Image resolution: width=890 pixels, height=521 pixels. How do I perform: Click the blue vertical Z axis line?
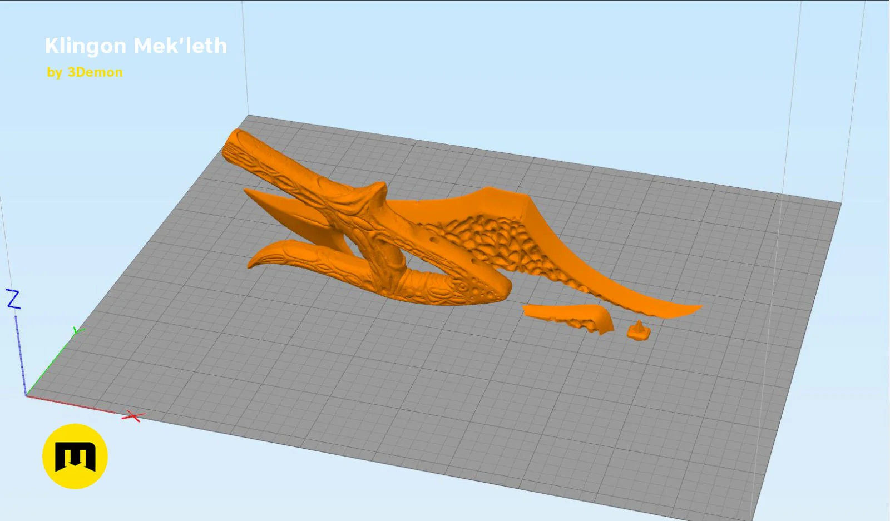pyautogui.click(x=20, y=353)
